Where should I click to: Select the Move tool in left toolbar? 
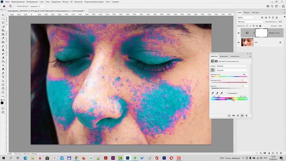pos(3,15)
